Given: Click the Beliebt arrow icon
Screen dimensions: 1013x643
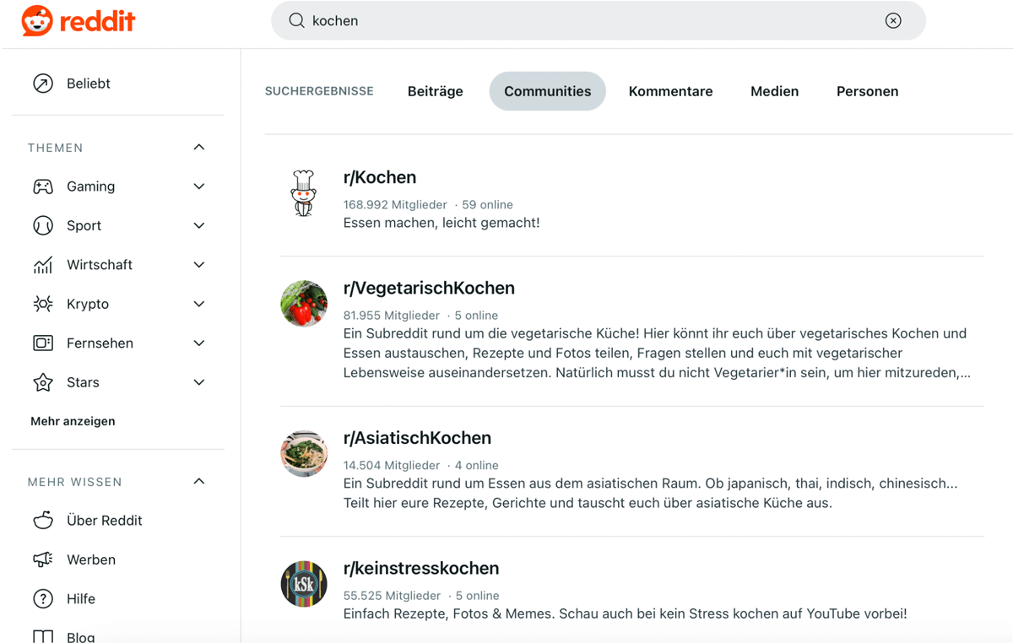Looking at the screenshot, I should tap(43, 83).
